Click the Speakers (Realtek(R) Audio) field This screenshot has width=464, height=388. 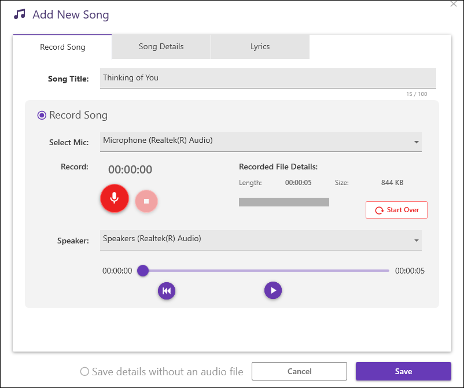click(255, 239)
